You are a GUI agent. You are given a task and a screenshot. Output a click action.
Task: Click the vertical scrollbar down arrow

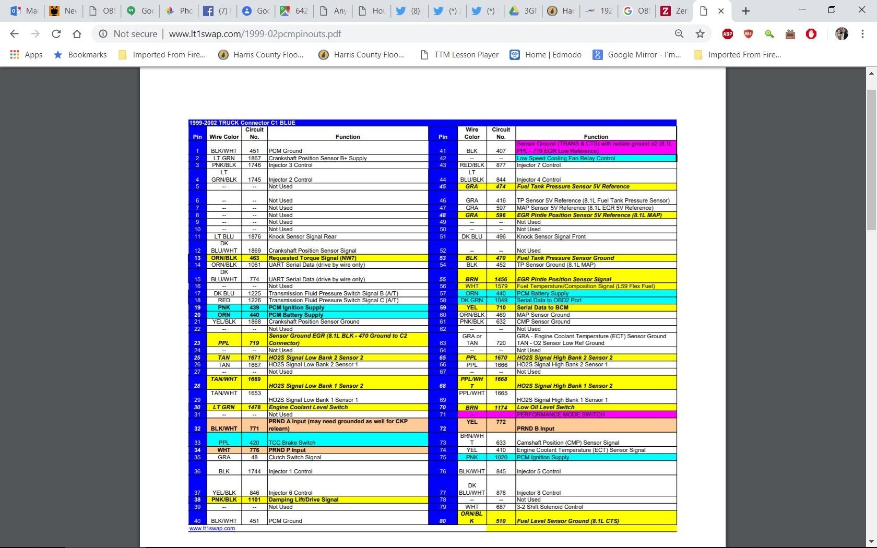[x=871, y=542]
